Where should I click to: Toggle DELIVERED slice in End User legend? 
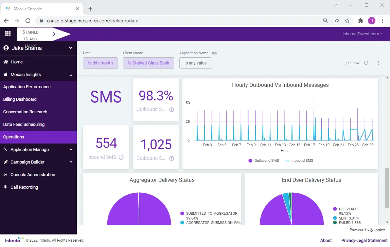[345, 209]
